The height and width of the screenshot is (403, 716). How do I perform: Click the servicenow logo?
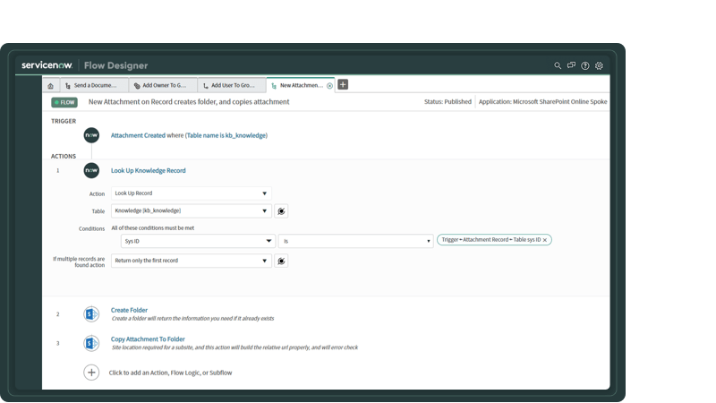pos(47,65)
